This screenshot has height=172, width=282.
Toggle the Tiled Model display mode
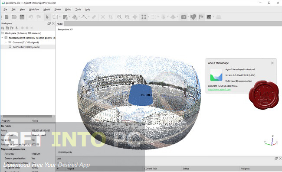click(173, 17)
